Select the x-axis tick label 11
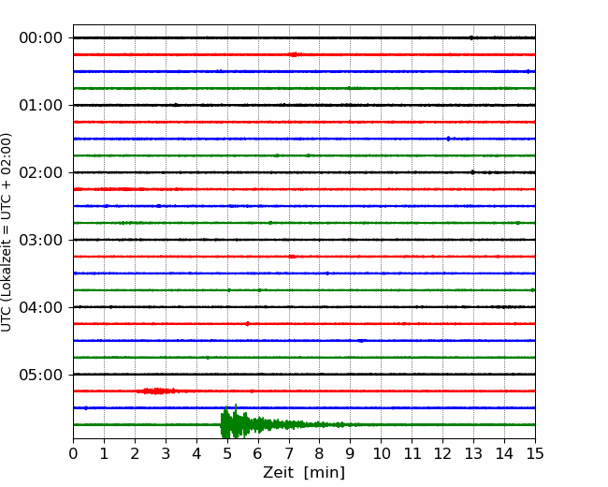Screen dimensions: 608x487 coord(412,453)
